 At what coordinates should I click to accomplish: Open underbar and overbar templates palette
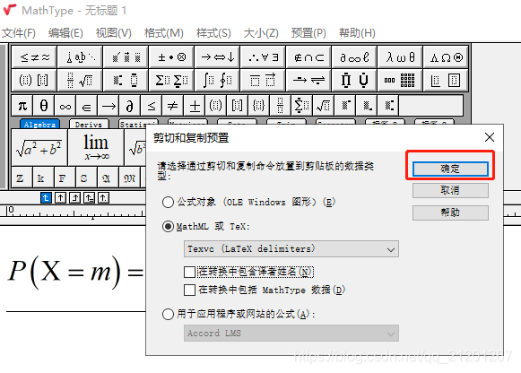coord(263,80)
